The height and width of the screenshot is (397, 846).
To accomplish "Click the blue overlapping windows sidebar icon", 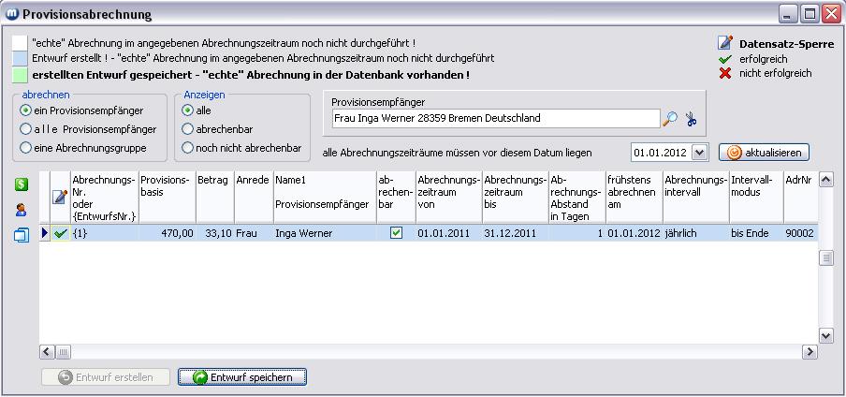I will coord(21,235).
